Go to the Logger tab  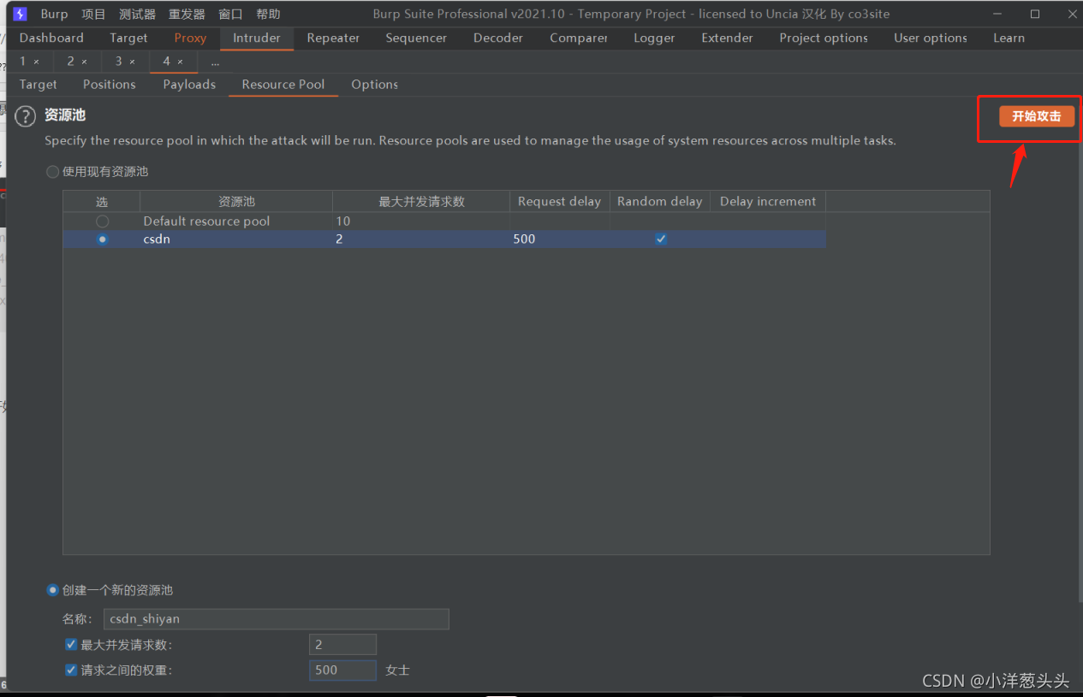pos(654,38)
